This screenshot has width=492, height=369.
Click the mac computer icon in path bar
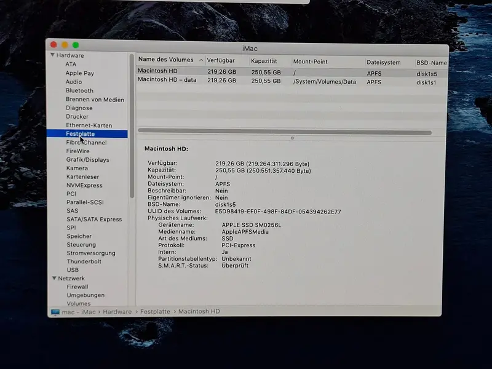tap(55, 312)
